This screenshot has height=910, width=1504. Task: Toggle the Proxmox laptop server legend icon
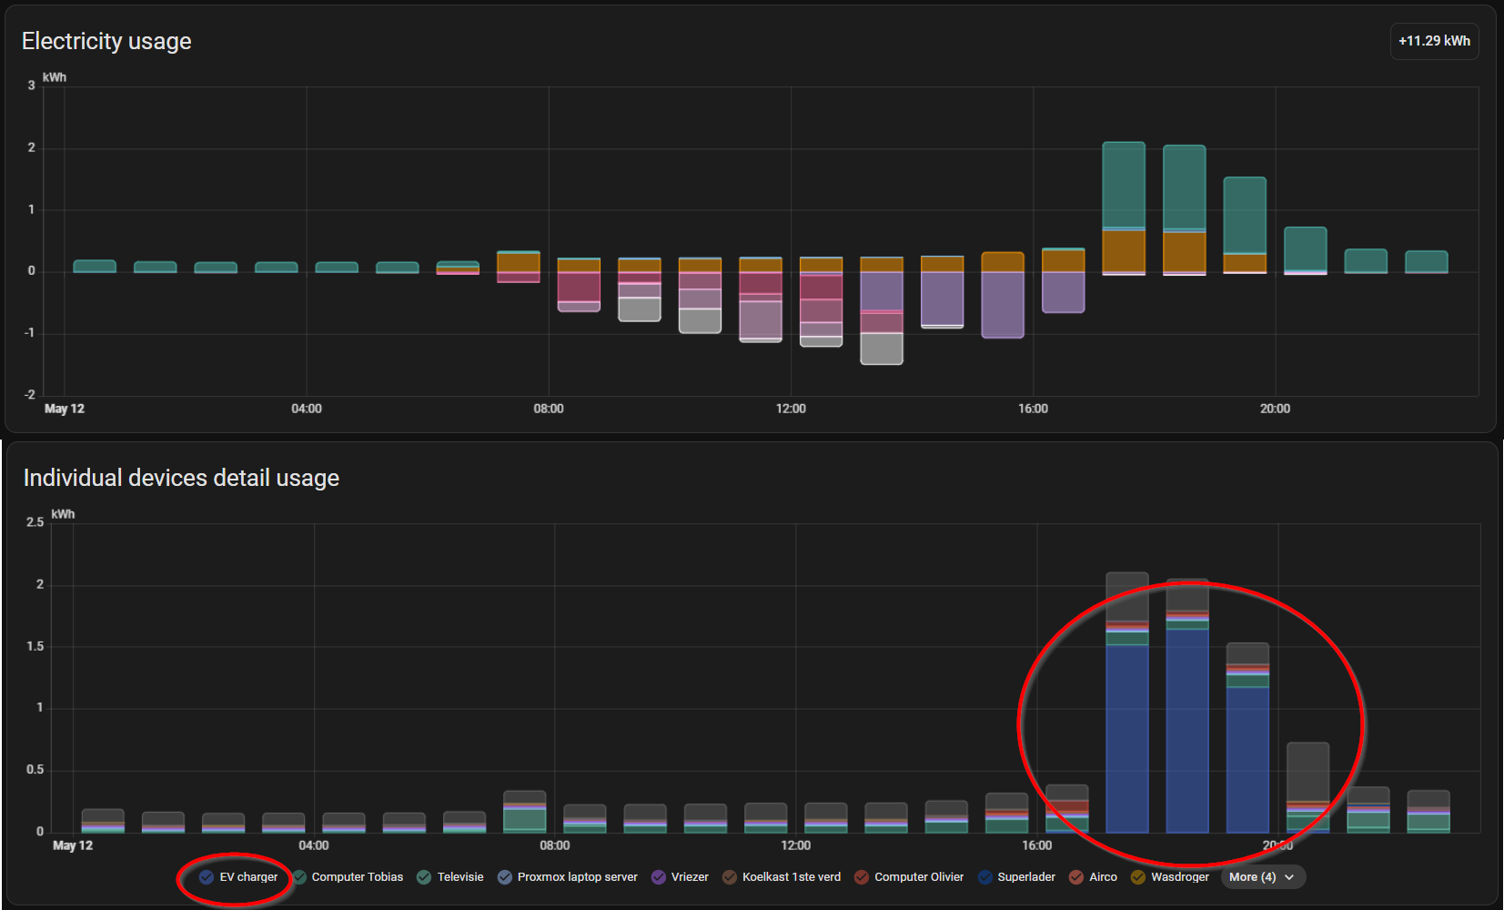pyautogui.click(x=504, y=877)
